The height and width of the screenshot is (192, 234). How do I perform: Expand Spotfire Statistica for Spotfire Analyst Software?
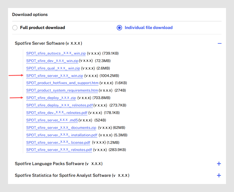click(219, 175)
